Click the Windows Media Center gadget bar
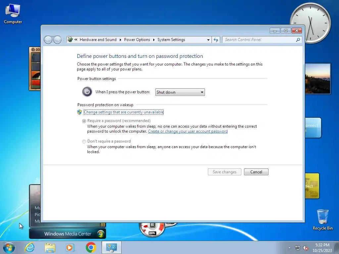 (x=68, y=234)
